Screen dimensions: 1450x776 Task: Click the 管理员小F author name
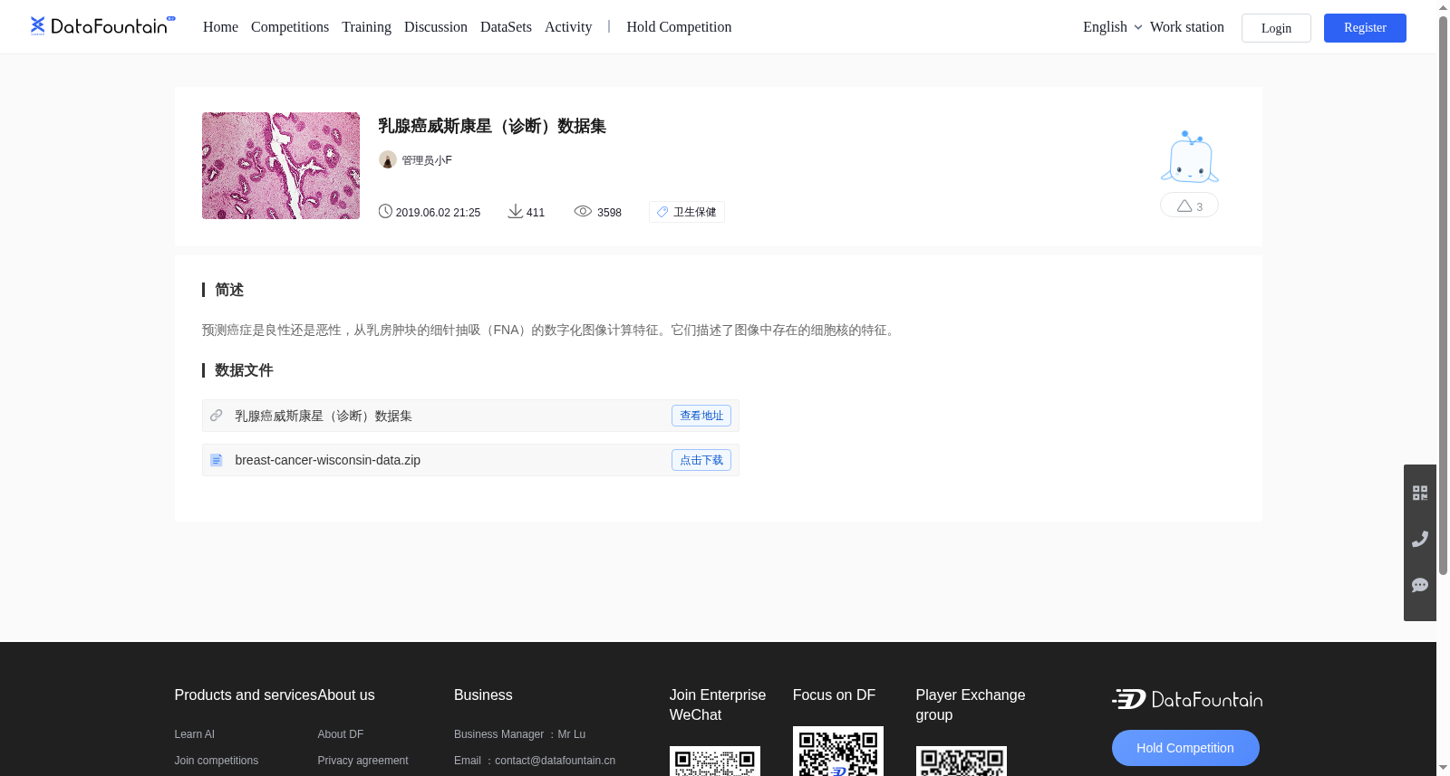[x=427, y=160]
